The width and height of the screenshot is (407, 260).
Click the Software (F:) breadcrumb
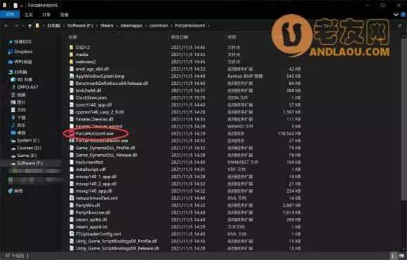click(x=80, y=25)
